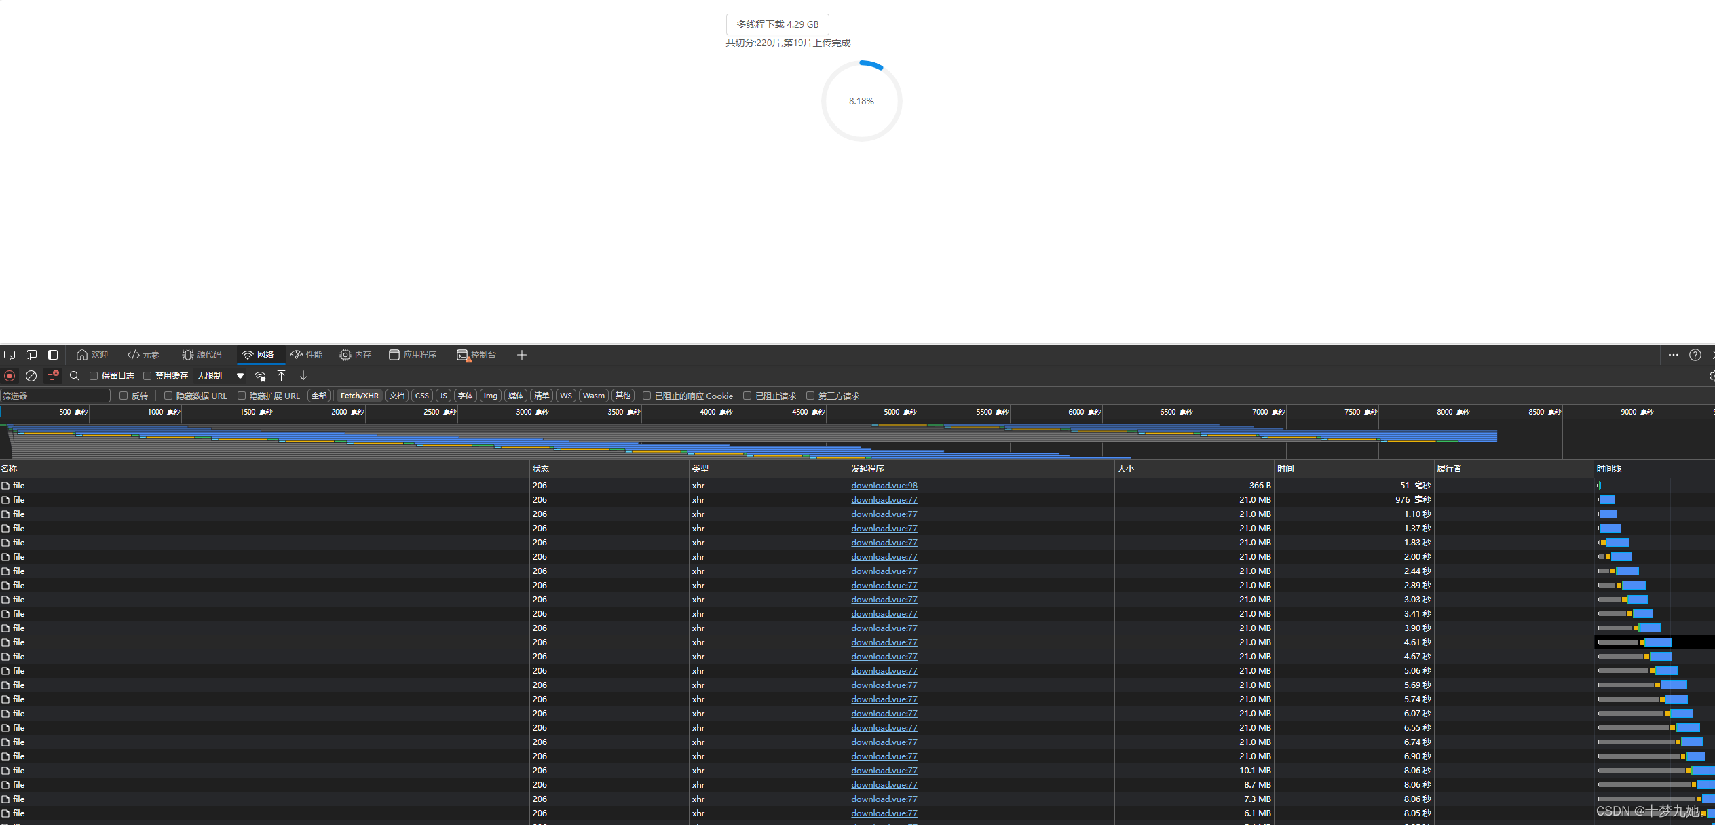Enable the 禁用缓存 checkbox
Viewport: 1715px width, 825px height.
coord(147,376)
